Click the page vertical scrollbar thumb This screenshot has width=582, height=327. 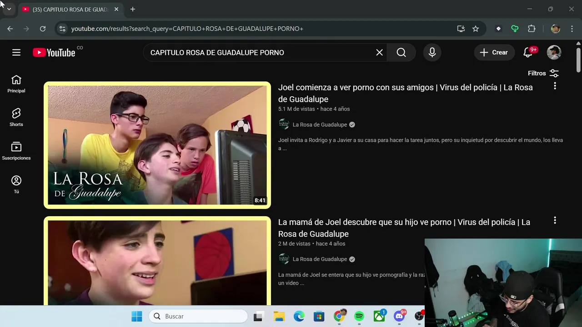coord(578,59)
